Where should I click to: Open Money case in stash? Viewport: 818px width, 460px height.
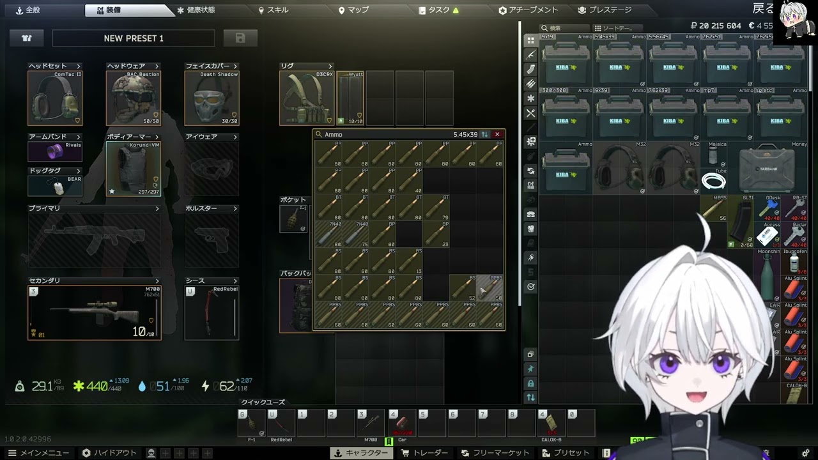click(767, 167)
